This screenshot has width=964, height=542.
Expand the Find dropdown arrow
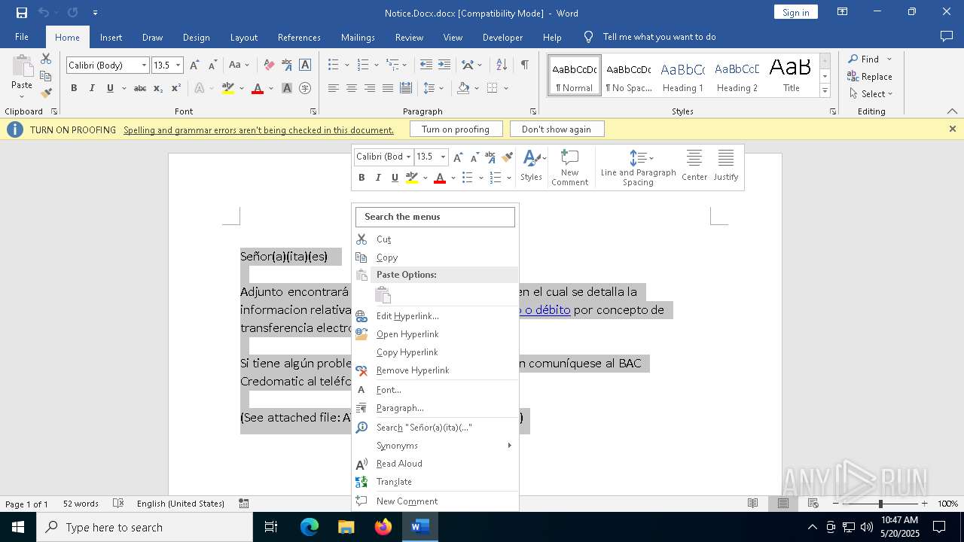(889, 59)
